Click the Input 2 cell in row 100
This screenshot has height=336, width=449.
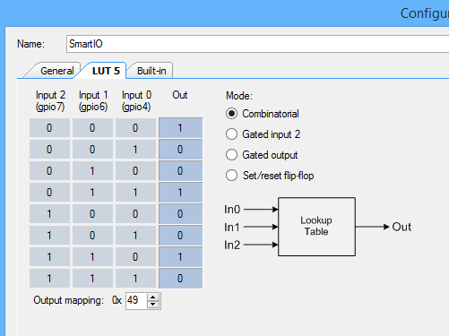pyautogui.click(x=49, y=214)
